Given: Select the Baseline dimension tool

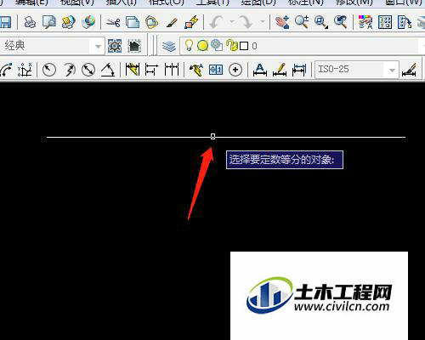Looking at the screenshot, I should pos(151,70).
